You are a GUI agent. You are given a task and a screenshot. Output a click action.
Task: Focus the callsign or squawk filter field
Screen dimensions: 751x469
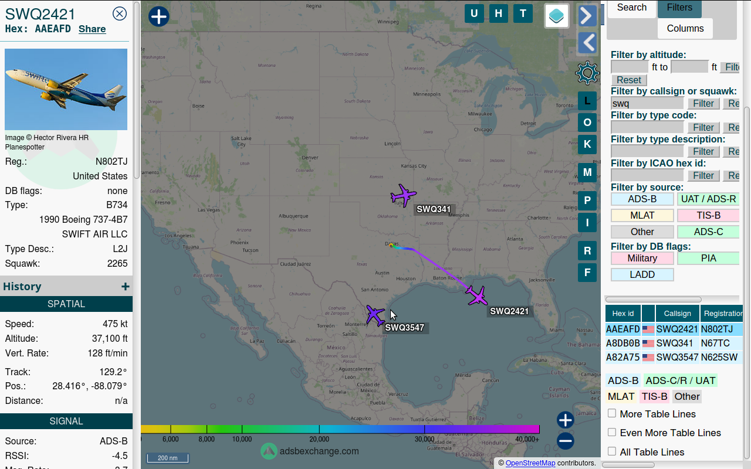647,103
